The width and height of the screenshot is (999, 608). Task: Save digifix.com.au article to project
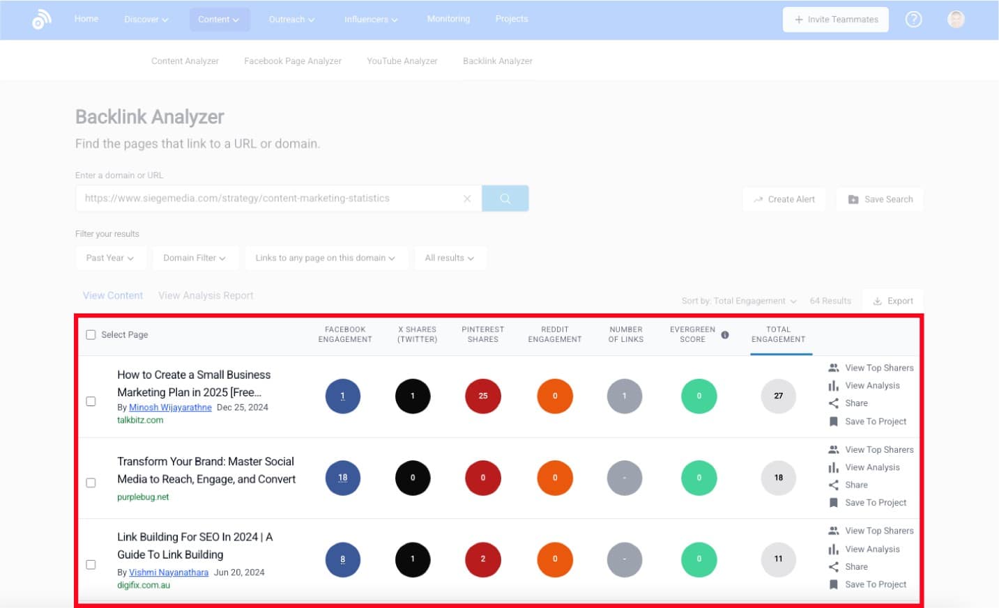click(867, 585)
